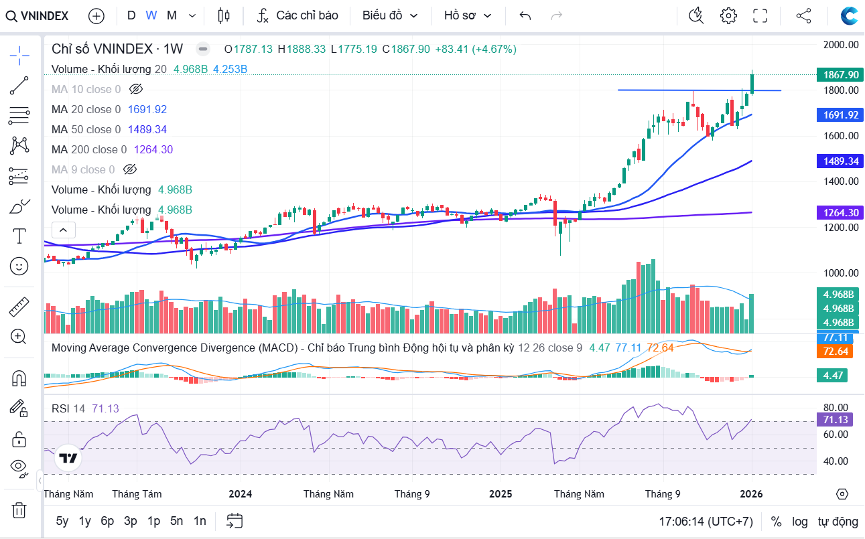Pick the ruler measure tool
865x539 pixels.
pyautogui.click(x=19, y=307)
